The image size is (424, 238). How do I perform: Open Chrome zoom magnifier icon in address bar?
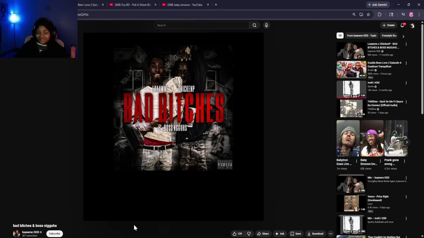(354, 15)
